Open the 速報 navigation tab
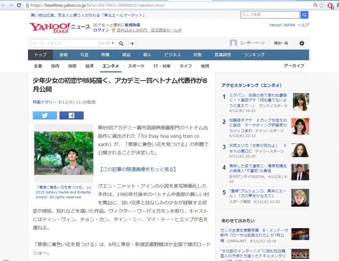 63,55
